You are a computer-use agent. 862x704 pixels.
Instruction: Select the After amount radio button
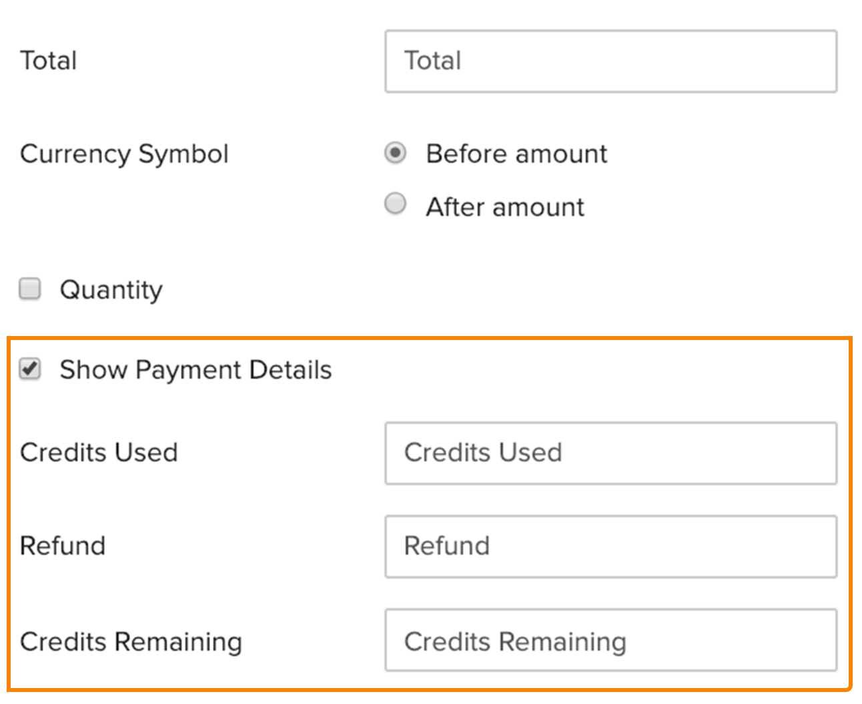(395, 203)
